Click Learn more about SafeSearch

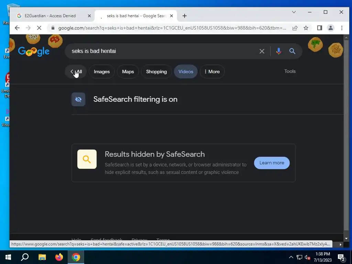[272, 163]
